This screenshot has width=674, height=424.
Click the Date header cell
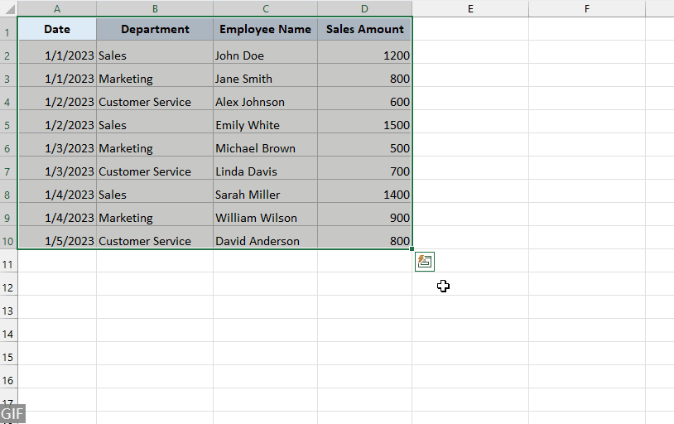[57, 29]
